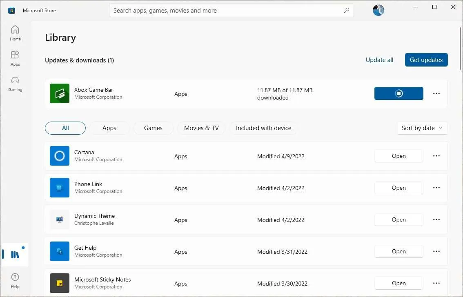Viewport: 463px width, 297px height.
Task: Click the Dynamic Theme app icon
Action: (x=60, y=219)
